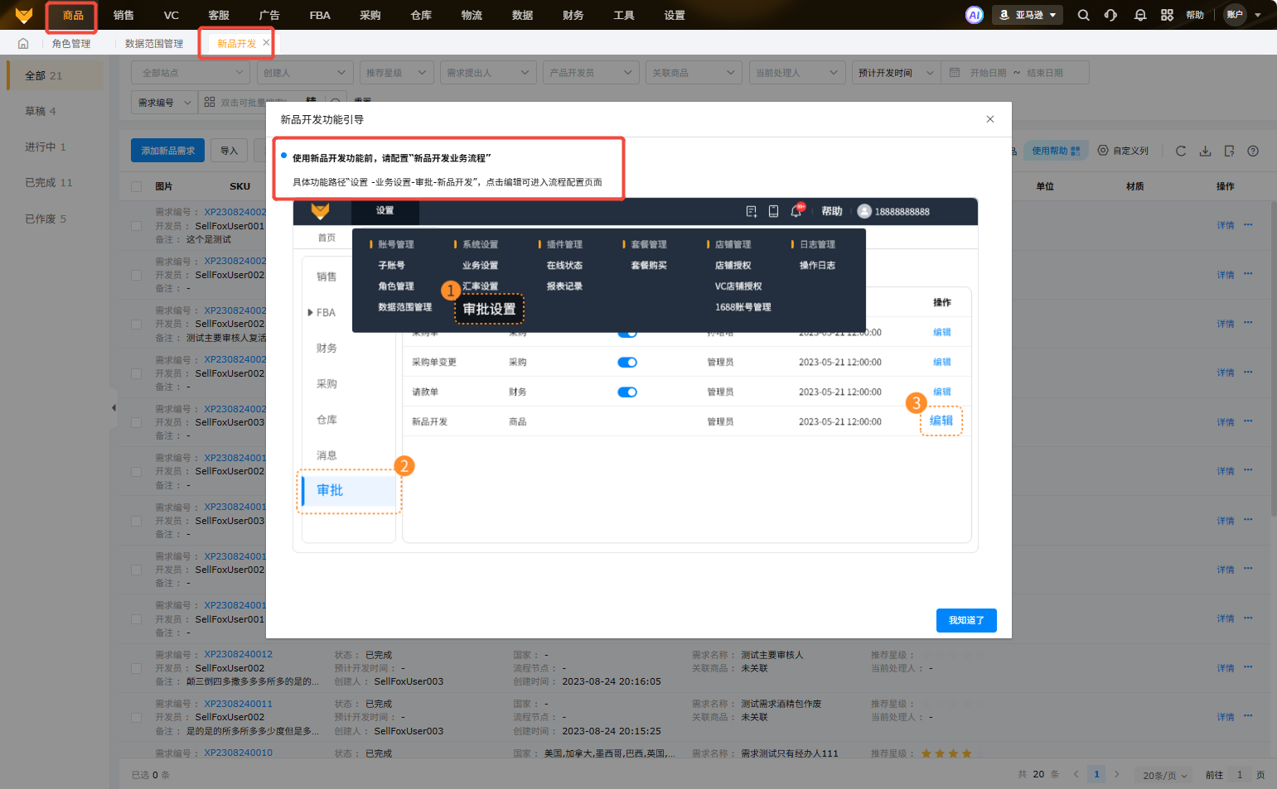Click the 添加新品需求 button
This screenshot has width=1277, height=789.
[168, 151]
